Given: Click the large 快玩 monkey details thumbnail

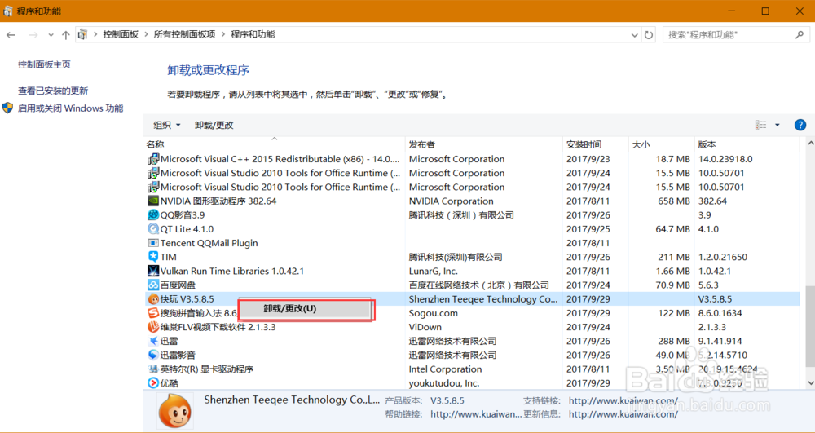Looking at the screenshot, I should pos(175,409).
